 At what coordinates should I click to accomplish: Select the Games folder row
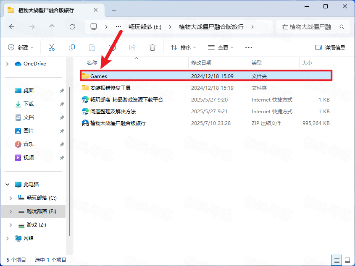pyautogui.click(x=206, y=76)
